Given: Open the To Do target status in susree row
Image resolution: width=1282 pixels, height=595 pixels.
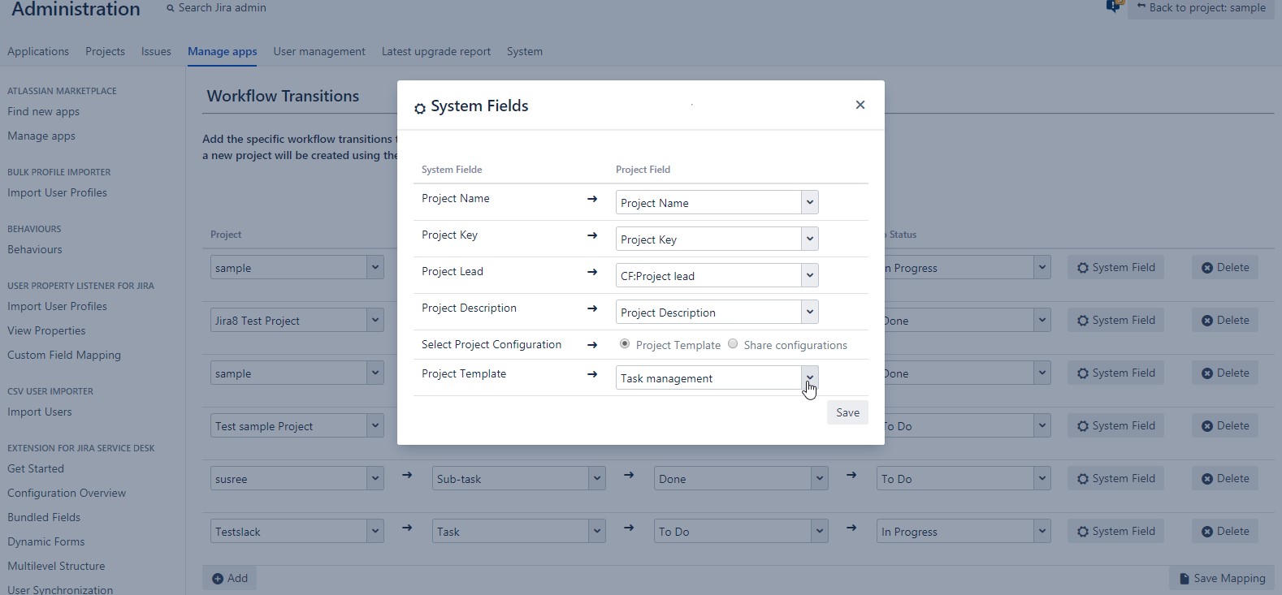Looking at the screenshot, I should coord(964,478).
